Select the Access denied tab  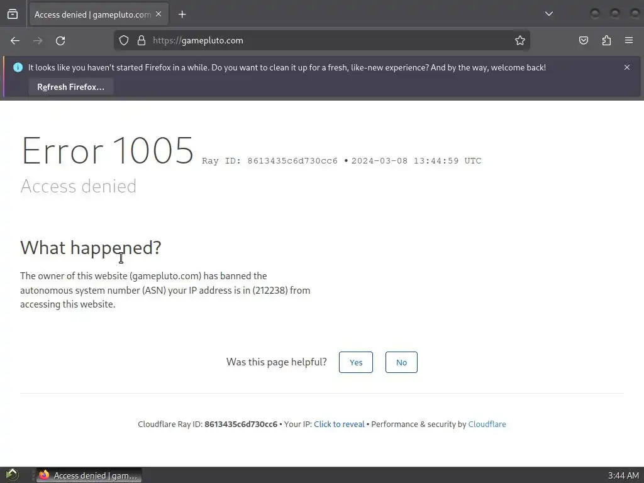coord(99,14)
